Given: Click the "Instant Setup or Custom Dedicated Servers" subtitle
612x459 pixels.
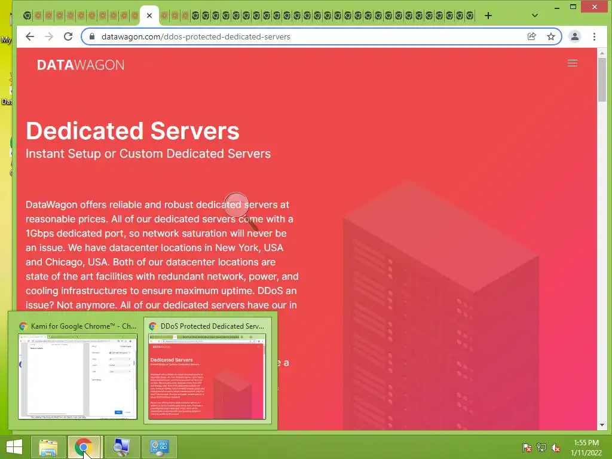Looking at the screenshot, I should (x=148, y=154).
